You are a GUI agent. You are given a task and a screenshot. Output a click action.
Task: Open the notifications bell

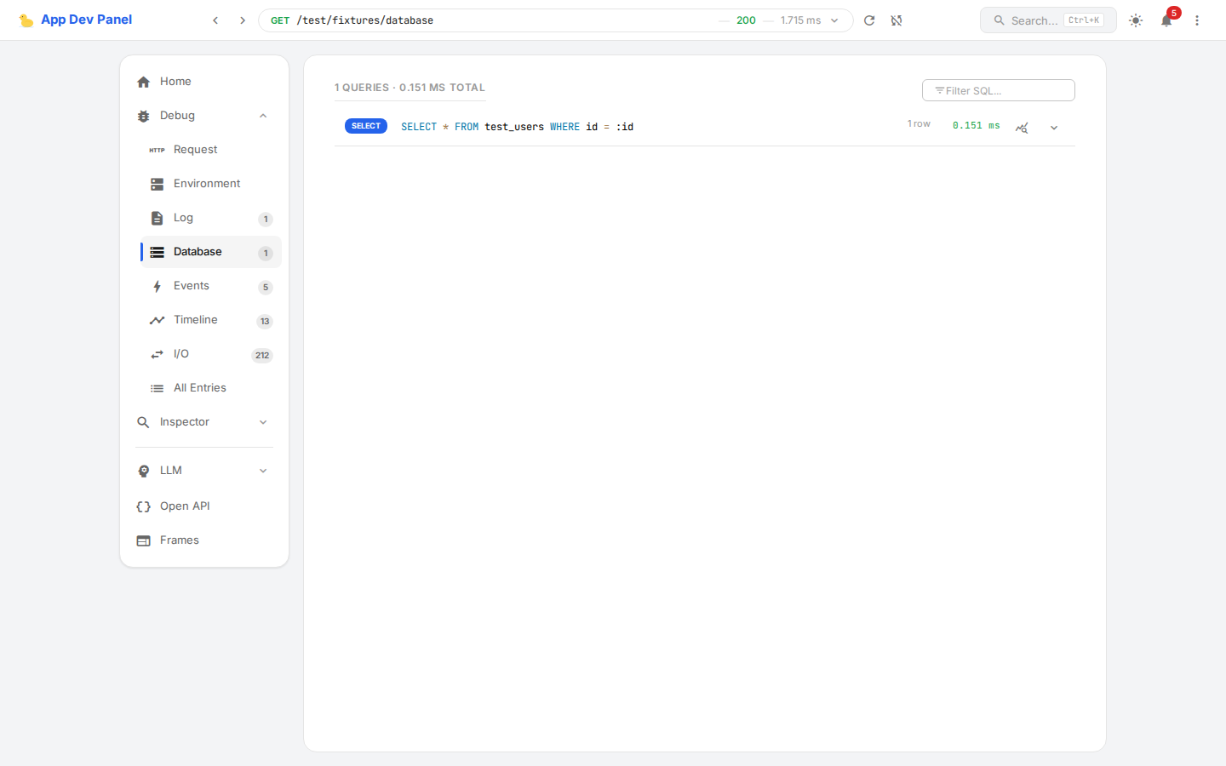point(1166,20)
